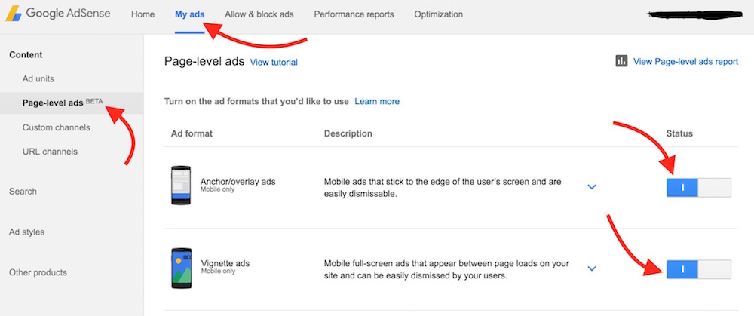754x316 pixels.
Task: Select Custom channels in the sidebar
Action: pyautogui.click(x=57, y=127)
